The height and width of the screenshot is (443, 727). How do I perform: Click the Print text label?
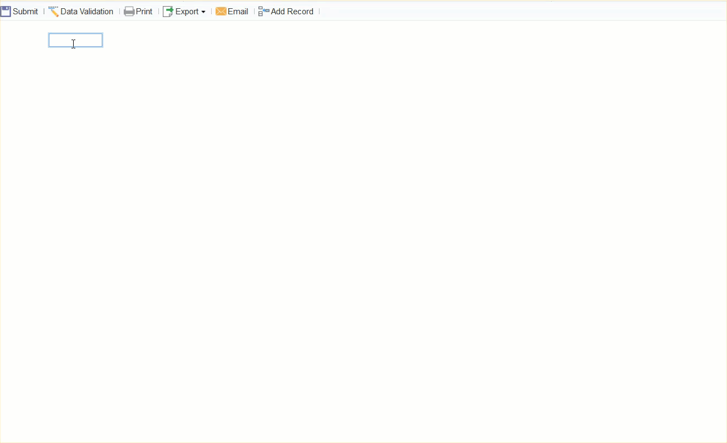click(143, 11)
